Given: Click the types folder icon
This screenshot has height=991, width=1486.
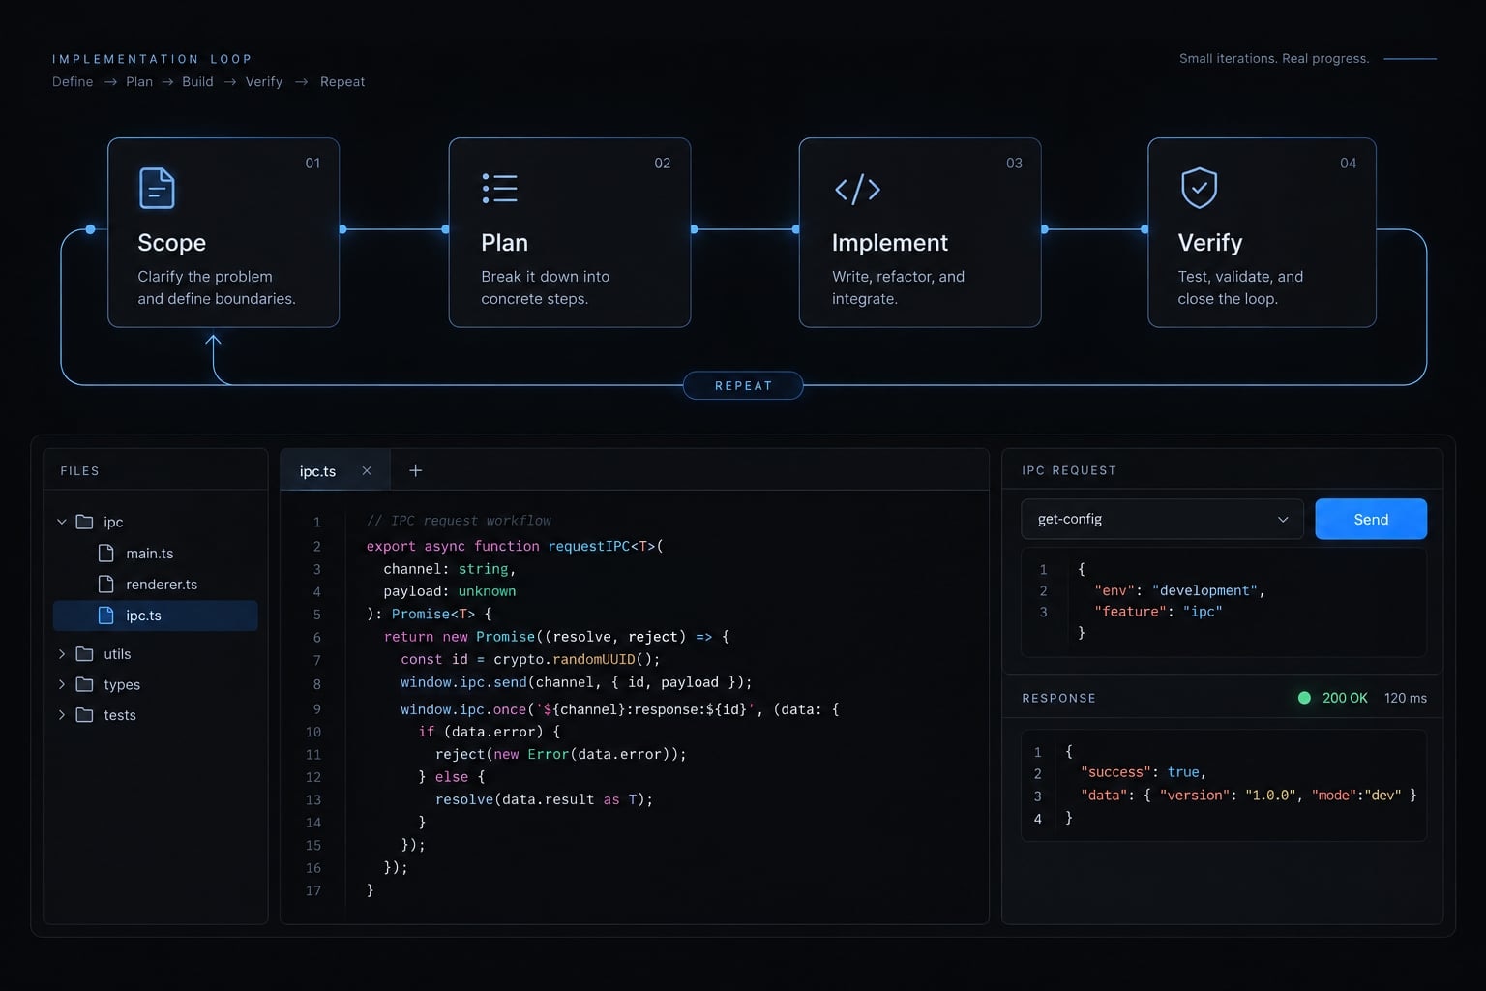Looking at the screenshot, I should pyautogui.click(x=85, y=684).
